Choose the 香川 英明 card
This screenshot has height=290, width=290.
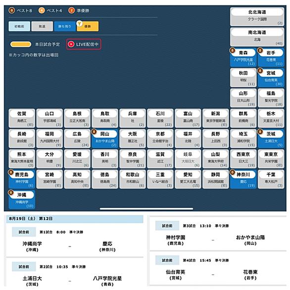coord(105,159)
